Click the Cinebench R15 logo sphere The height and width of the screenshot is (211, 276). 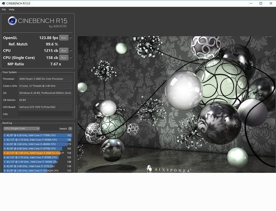tap(12, 21)
